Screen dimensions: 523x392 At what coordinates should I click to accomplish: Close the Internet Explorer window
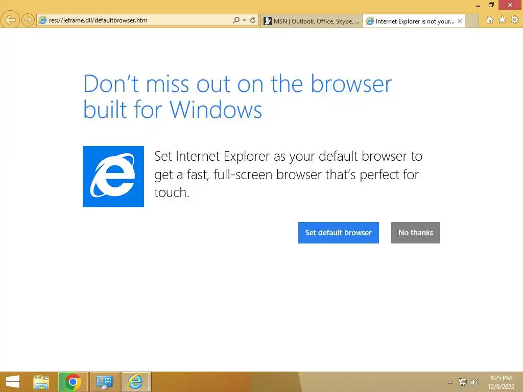[x=510, y=5]
